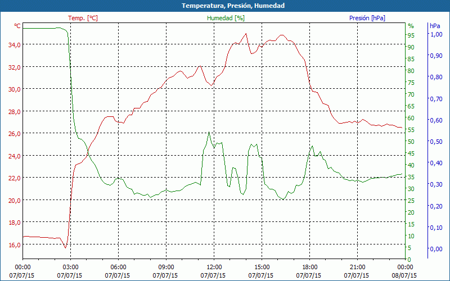Image resolution: width=450 pixels, height=281 pixels.
Task: Select the green 'Humedad [%]' legend label
Action: pyautogui.click(x=226, y=18)
